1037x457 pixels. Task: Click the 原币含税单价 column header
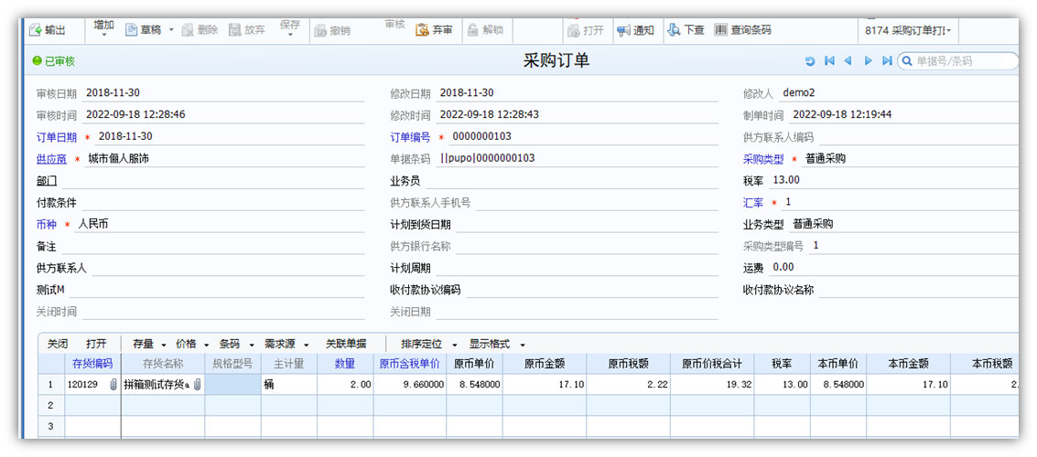point(410,363)
